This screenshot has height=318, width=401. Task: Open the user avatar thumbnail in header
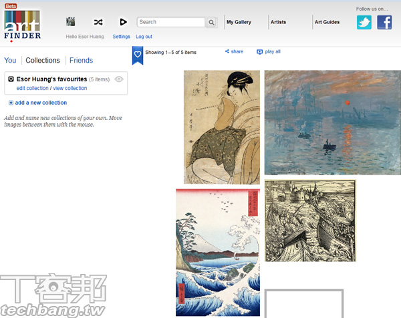70,22
